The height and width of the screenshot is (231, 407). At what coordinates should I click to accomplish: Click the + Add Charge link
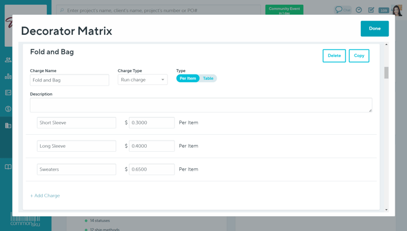pos(45,196)
